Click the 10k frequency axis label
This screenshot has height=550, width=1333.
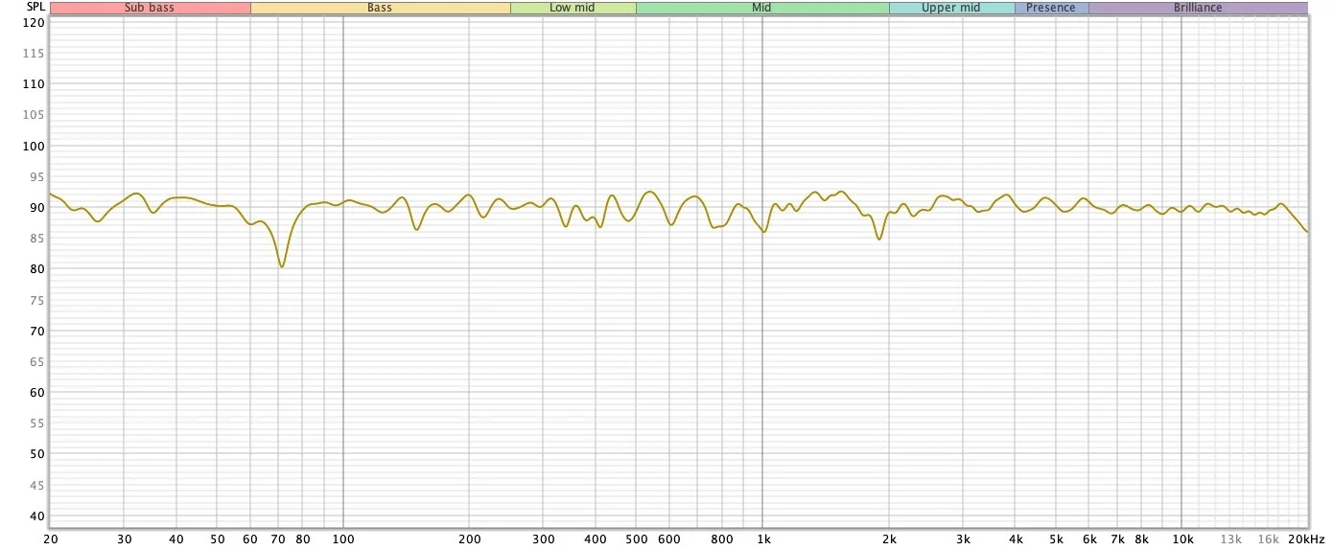(x=1181, y=539)
